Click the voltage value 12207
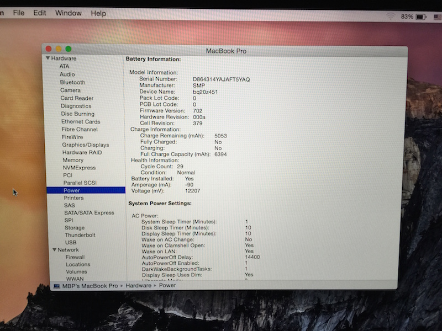442x331 pixels. point(192,191)
